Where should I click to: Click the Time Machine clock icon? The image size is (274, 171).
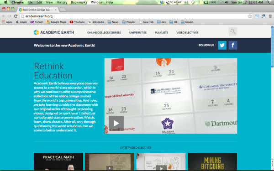[193, 2]
